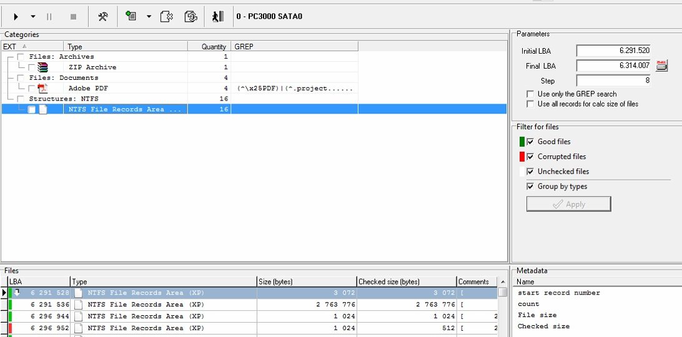Screen dimensions: 682x337
Task: Check the Structures: NTFS checkbox
Action: click(x=21, y=99)
